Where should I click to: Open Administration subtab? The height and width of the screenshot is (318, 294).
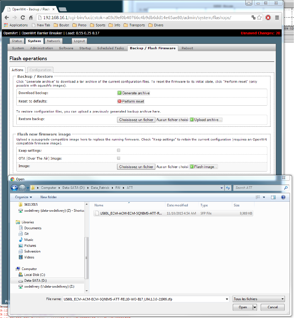[x=42, y=48]
